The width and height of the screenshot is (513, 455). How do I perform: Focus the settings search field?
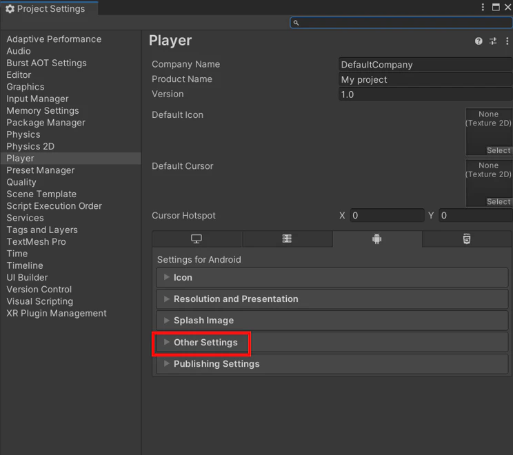coord(401,23)
